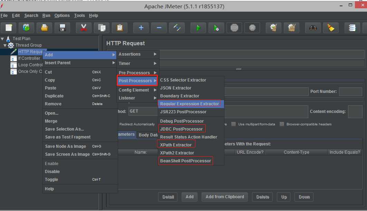This screenshot has height=211, width=367.
Task: Click the Once Only Controller tree icon
Action: tap(13, 72)
